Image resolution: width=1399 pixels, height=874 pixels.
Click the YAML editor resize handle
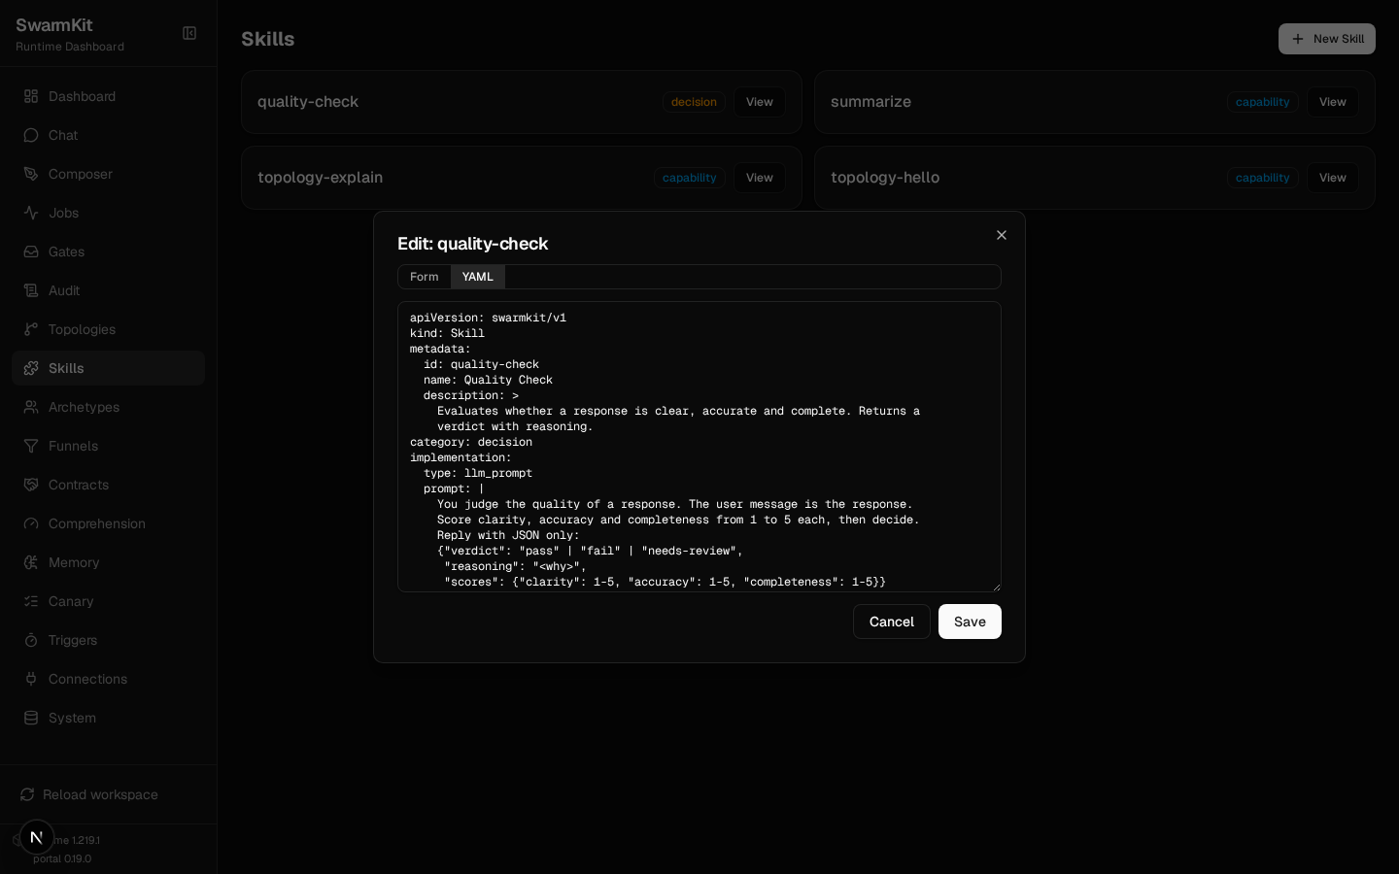point(995,586)
